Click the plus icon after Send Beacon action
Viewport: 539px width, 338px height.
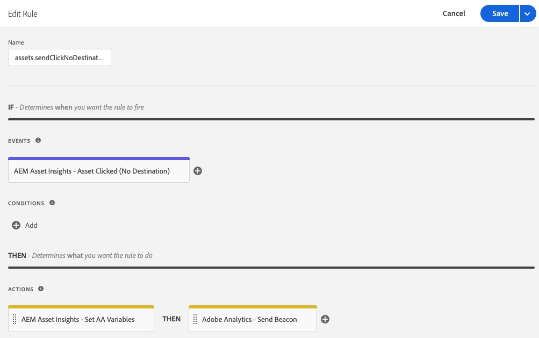(x=325, y=319)
